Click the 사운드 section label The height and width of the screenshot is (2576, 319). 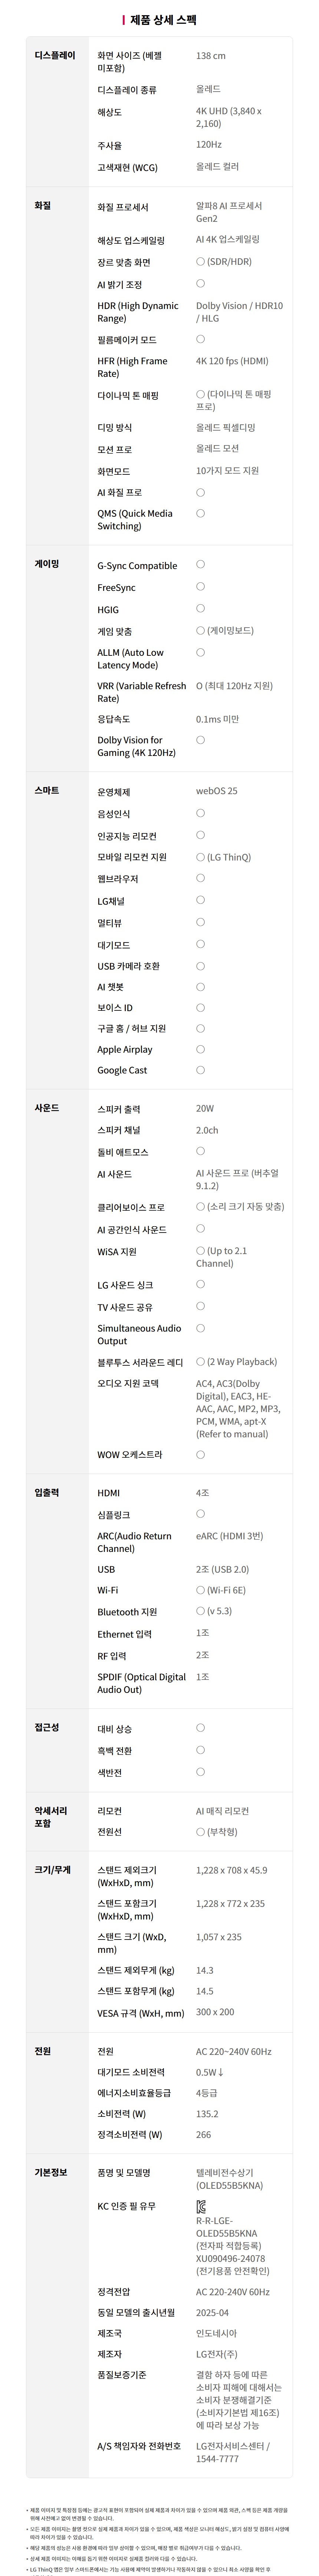pyautogui.click(x=47, y=1108)
